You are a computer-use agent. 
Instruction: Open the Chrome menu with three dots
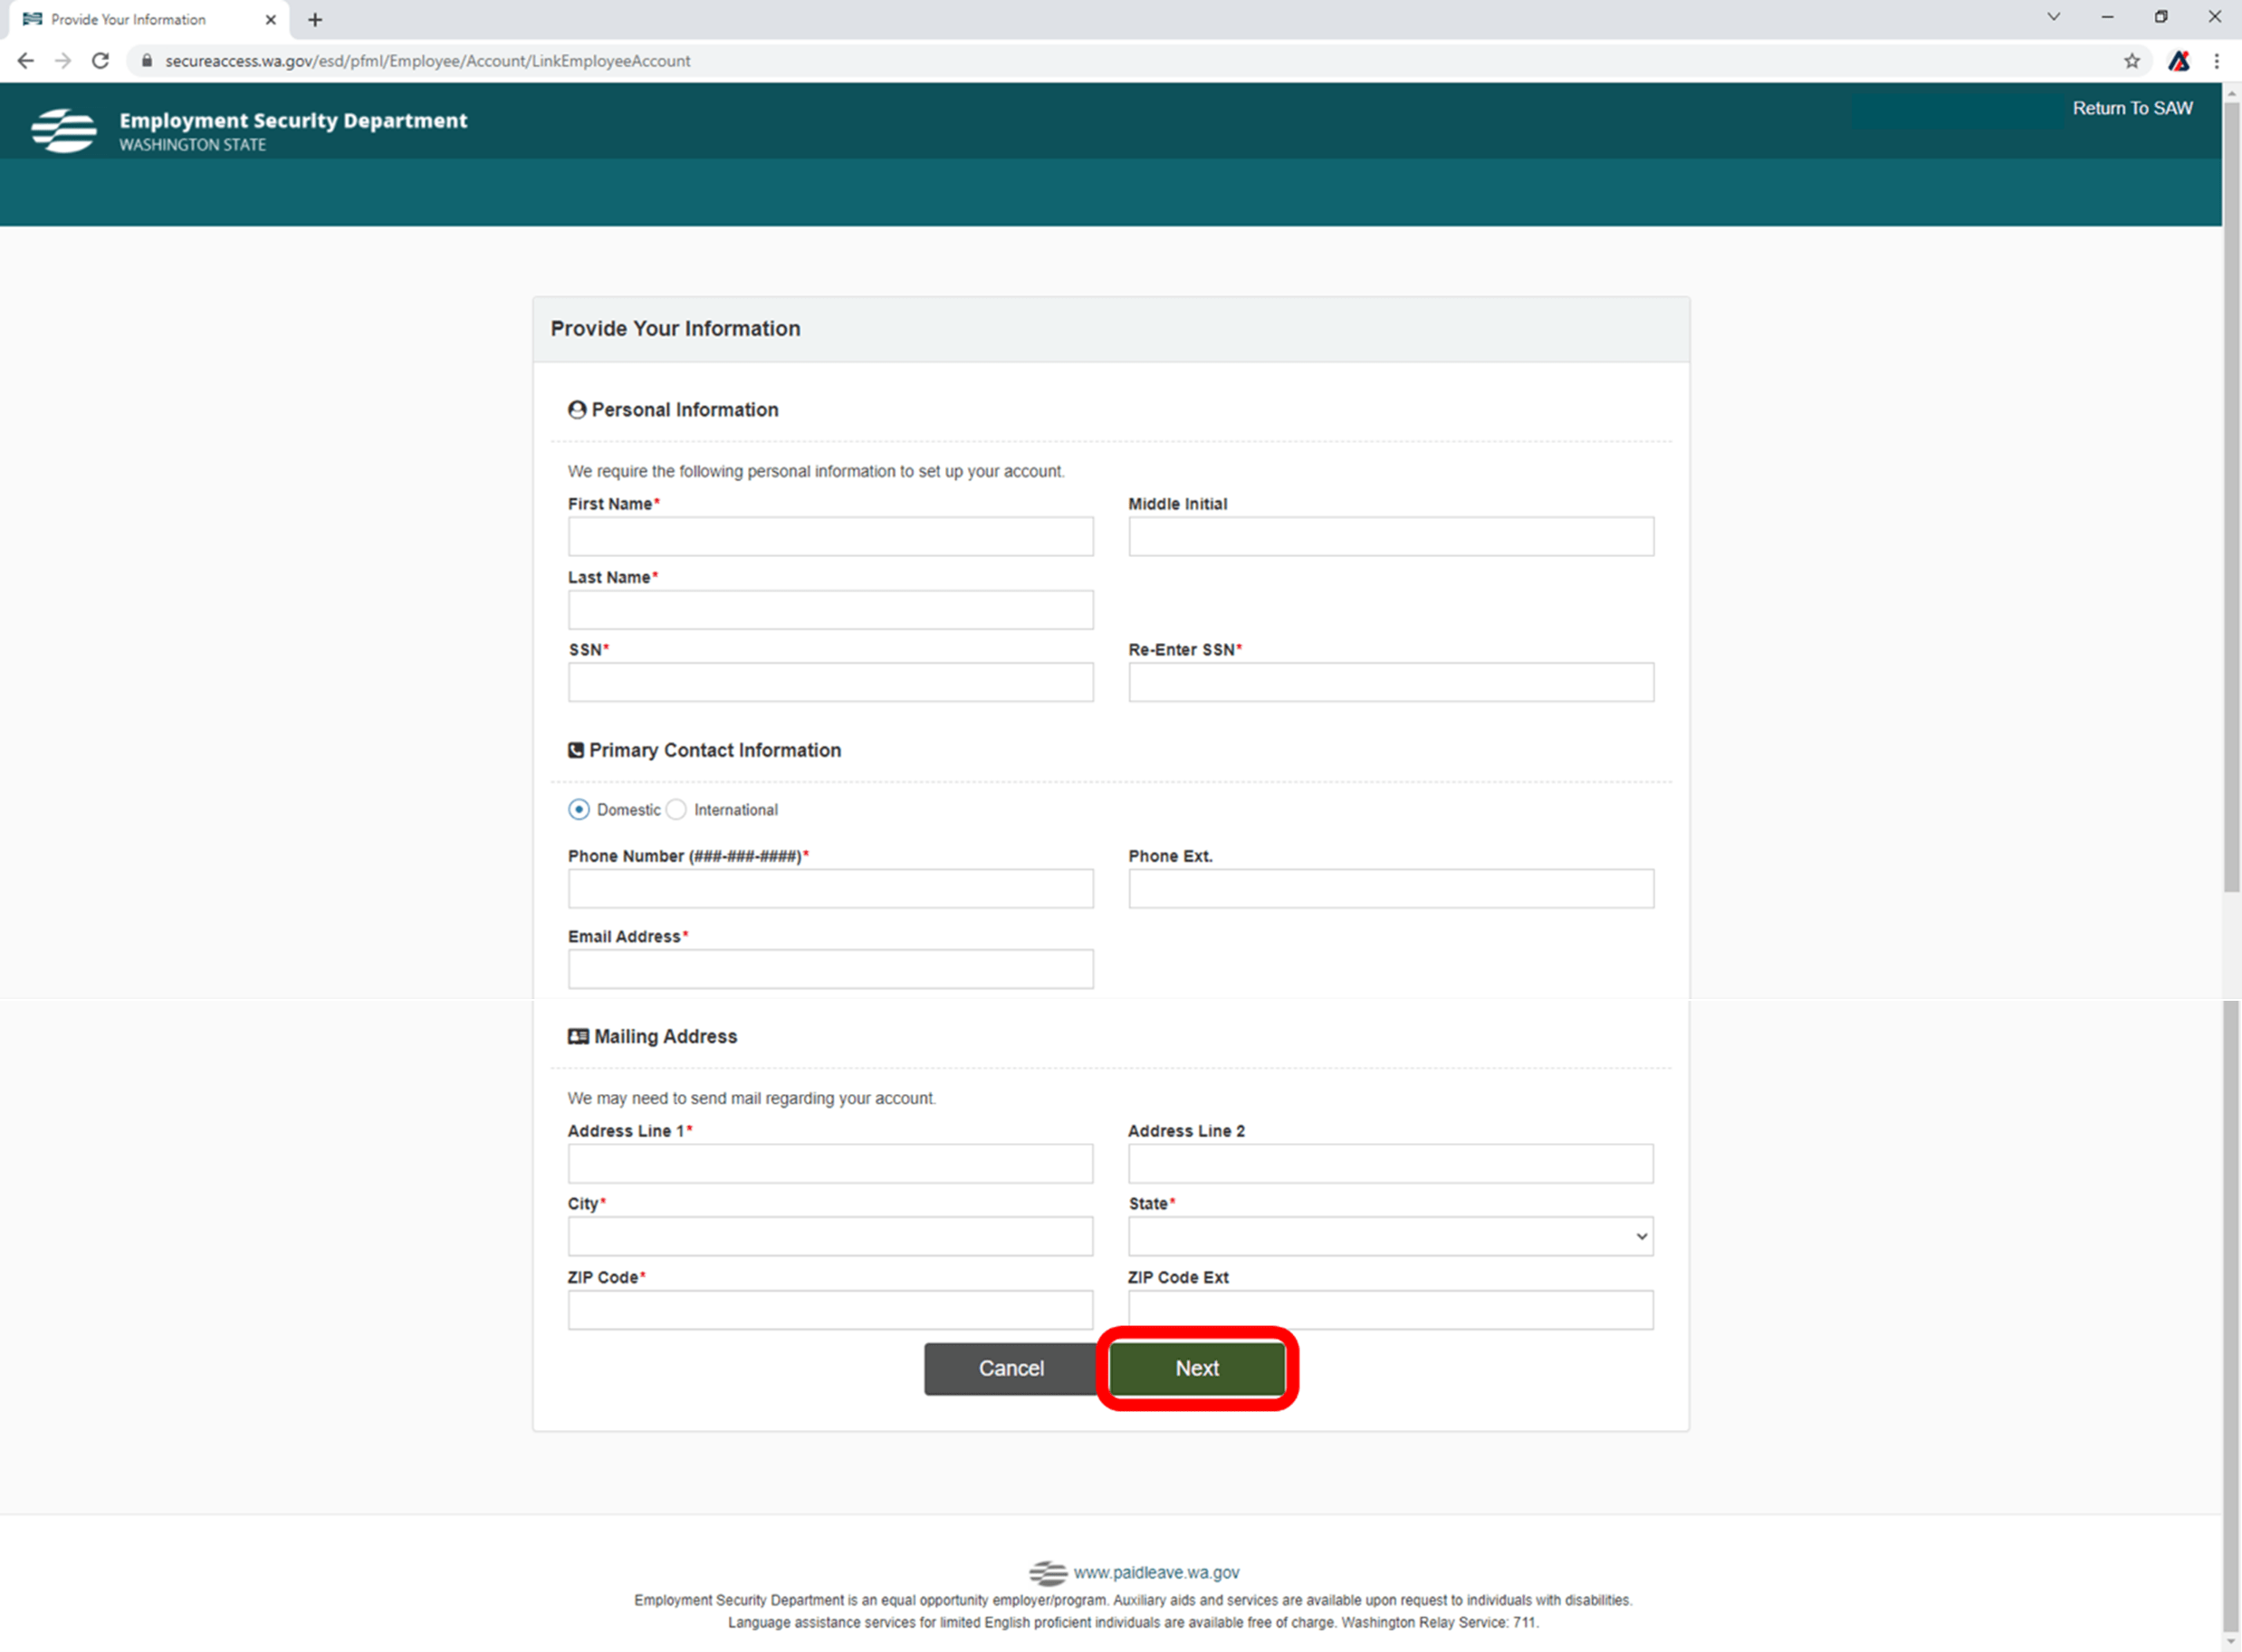(2218, 61)
